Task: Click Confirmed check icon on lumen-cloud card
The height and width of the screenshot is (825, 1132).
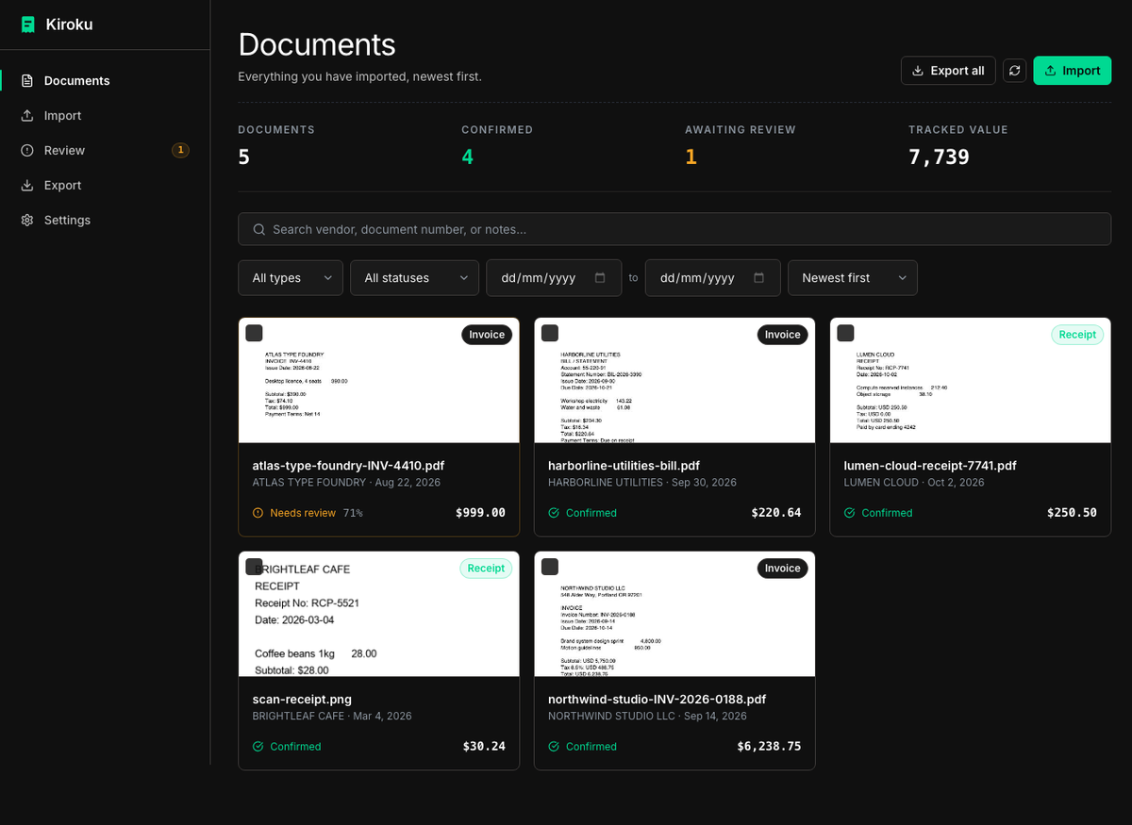Action: [x=849, y=513]
